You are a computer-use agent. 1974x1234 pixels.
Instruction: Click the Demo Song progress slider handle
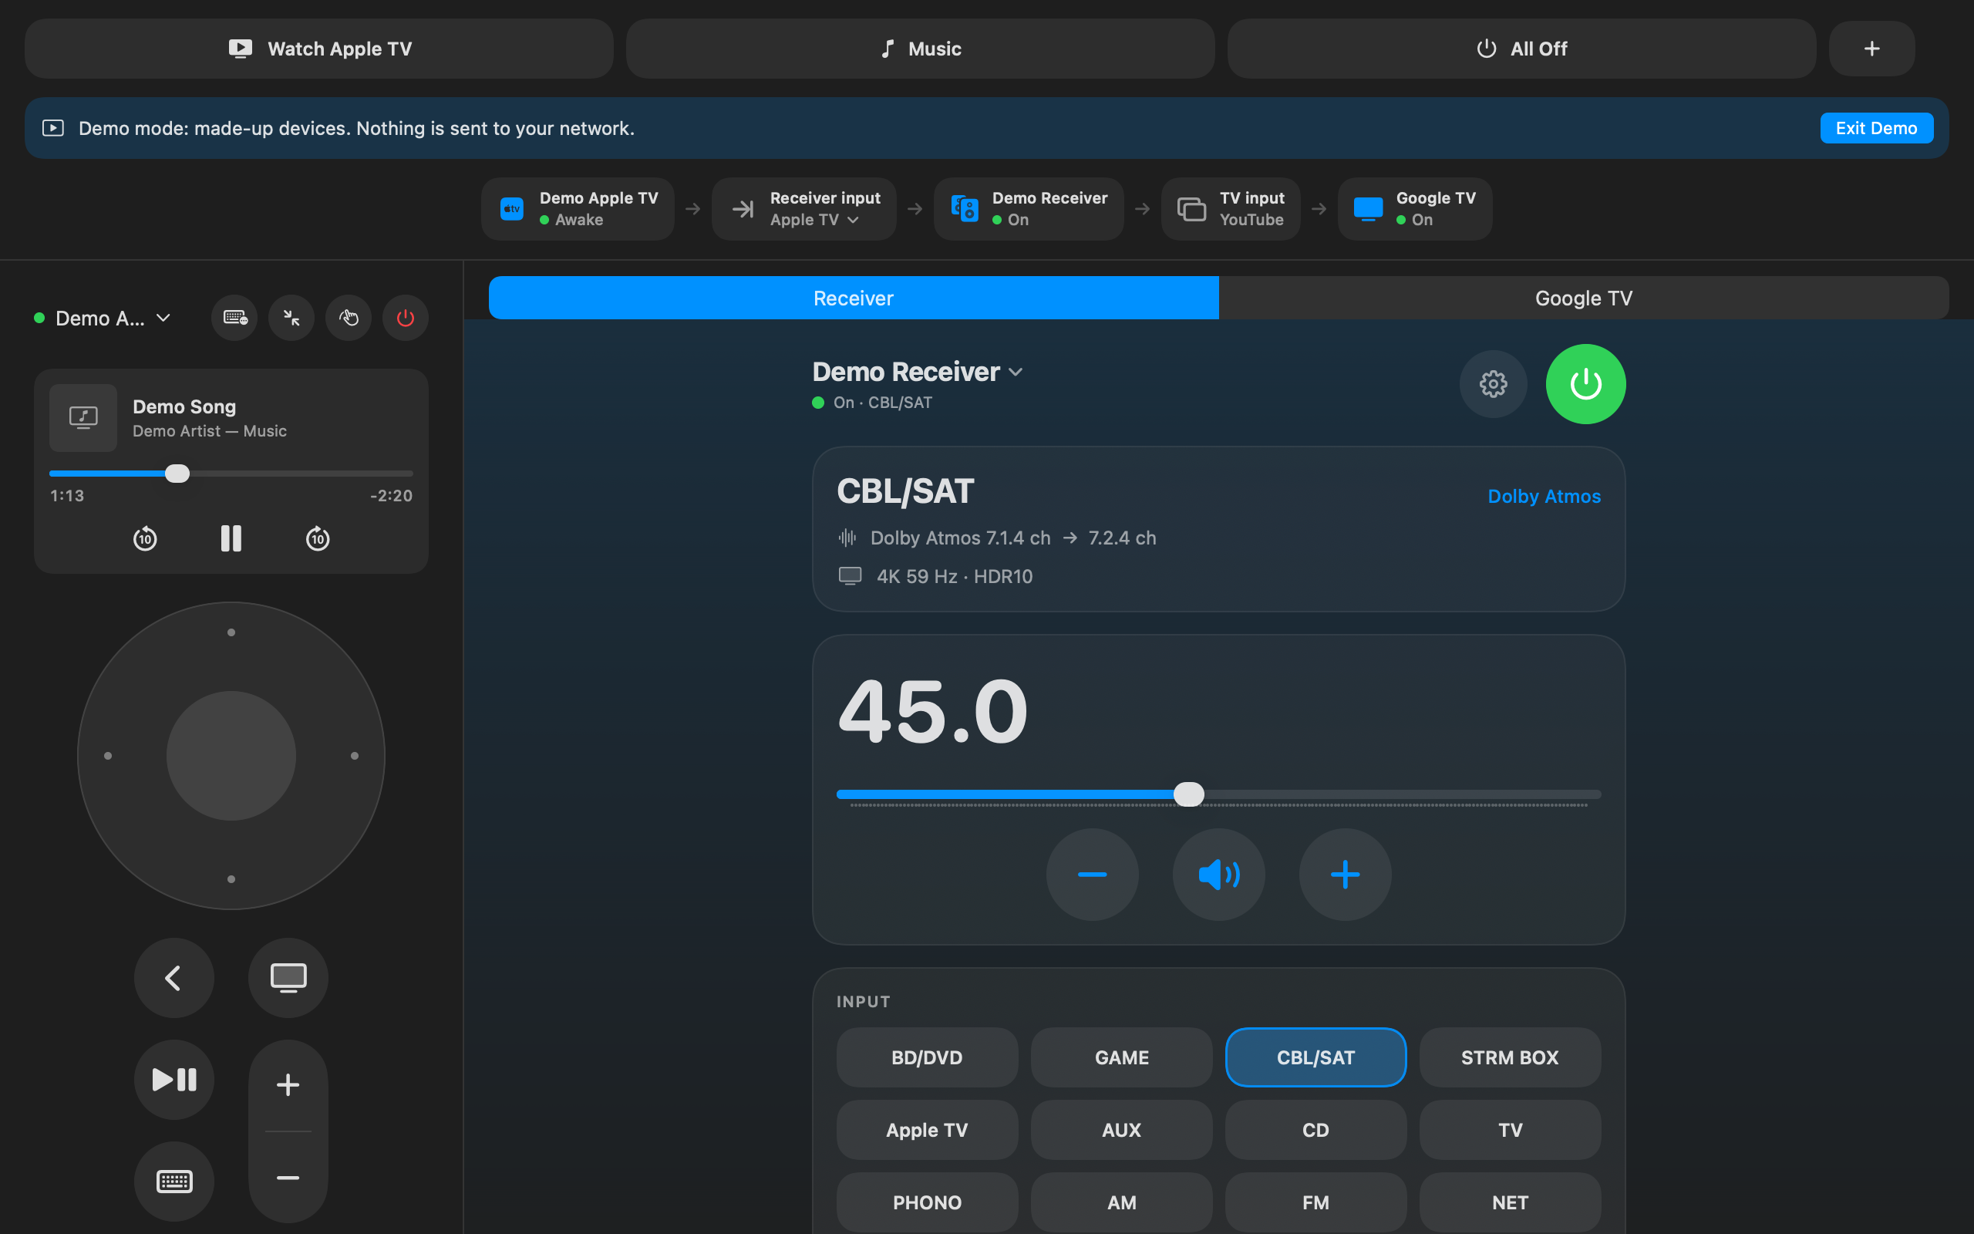(x=177, y=474)
